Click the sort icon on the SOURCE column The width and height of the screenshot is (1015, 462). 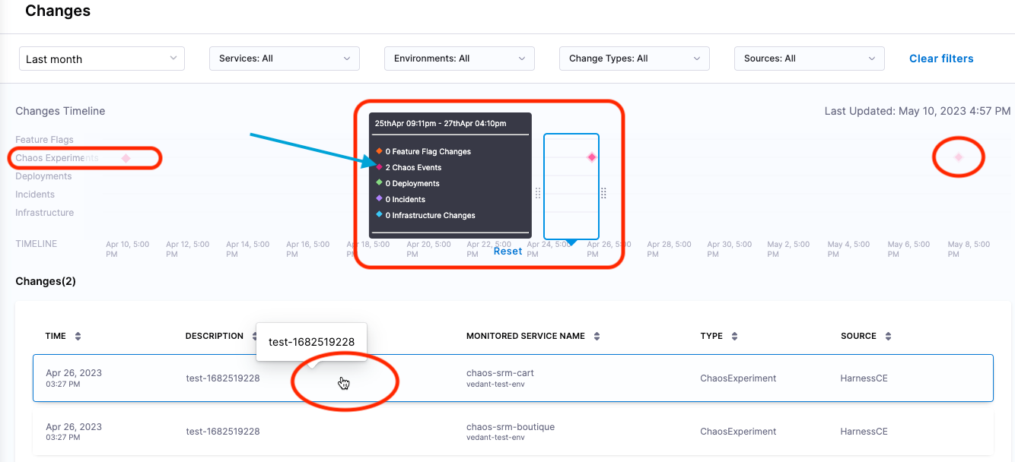[x=889, y=336]
